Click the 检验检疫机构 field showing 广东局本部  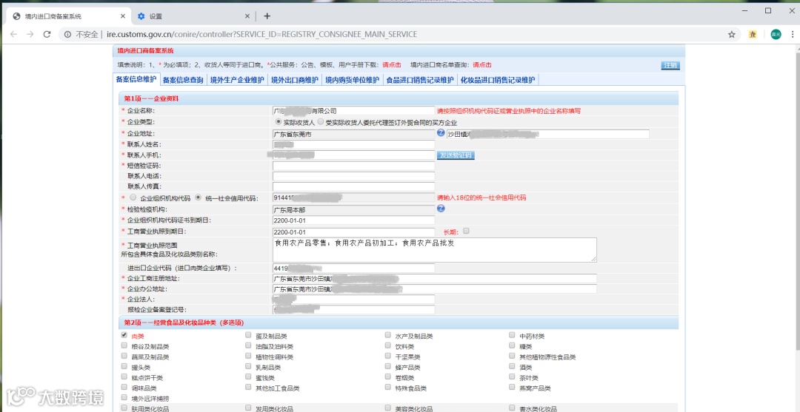(x=353, y=209)
